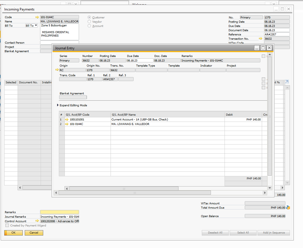Open payment means icon beside Total Amount Due
Image resolution: width=303 pixels, height=248 pixels.
[x=288, y=207]
